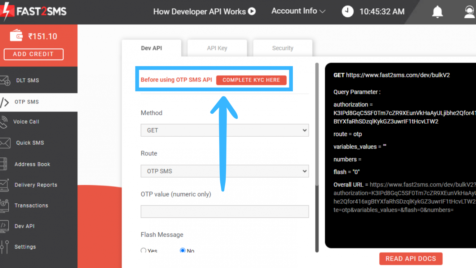Open the DLT SMS section icon
Image resolution: width=476 pixels, height=268 pixels.
(6, 80)
